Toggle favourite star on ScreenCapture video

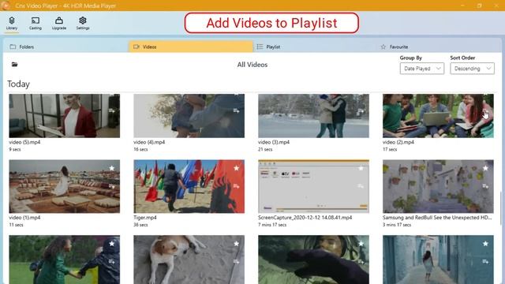click(361, 168)
